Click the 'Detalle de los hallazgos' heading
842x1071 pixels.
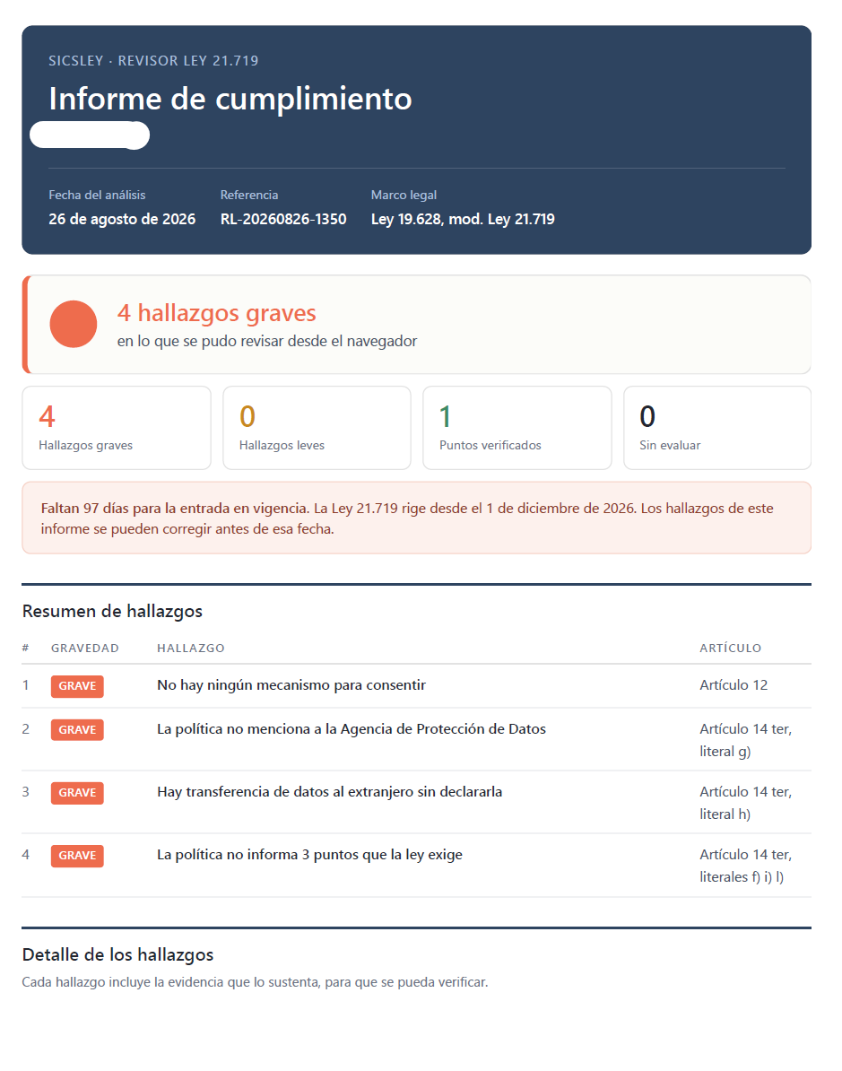coord(117,955)
